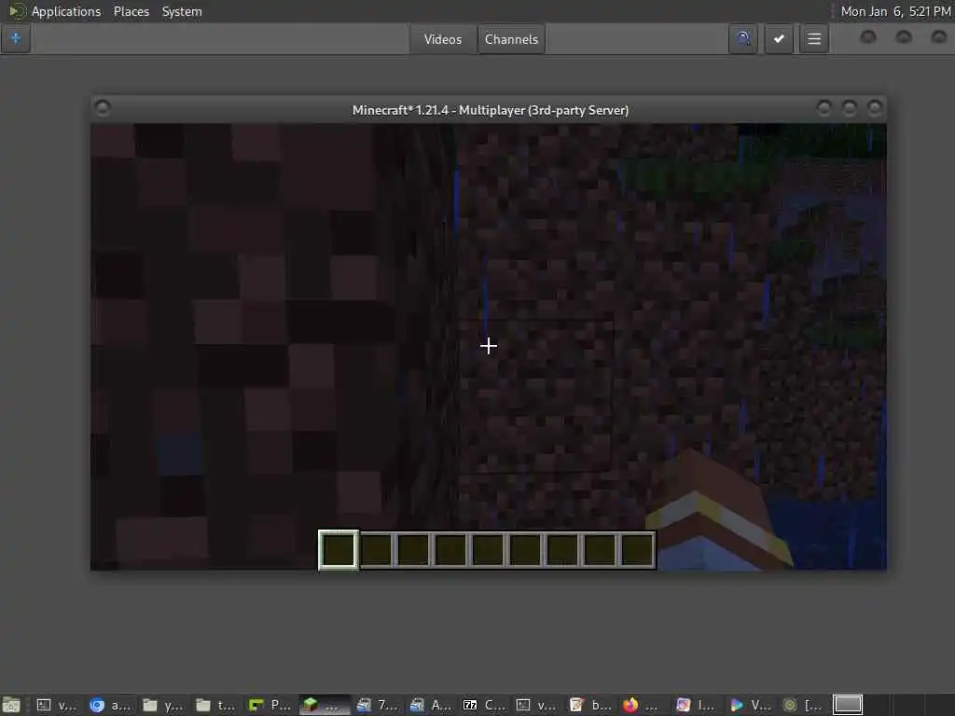Open the search button in the header bar
The width and height of the screenshot is (955, 716).
[742, 39]
